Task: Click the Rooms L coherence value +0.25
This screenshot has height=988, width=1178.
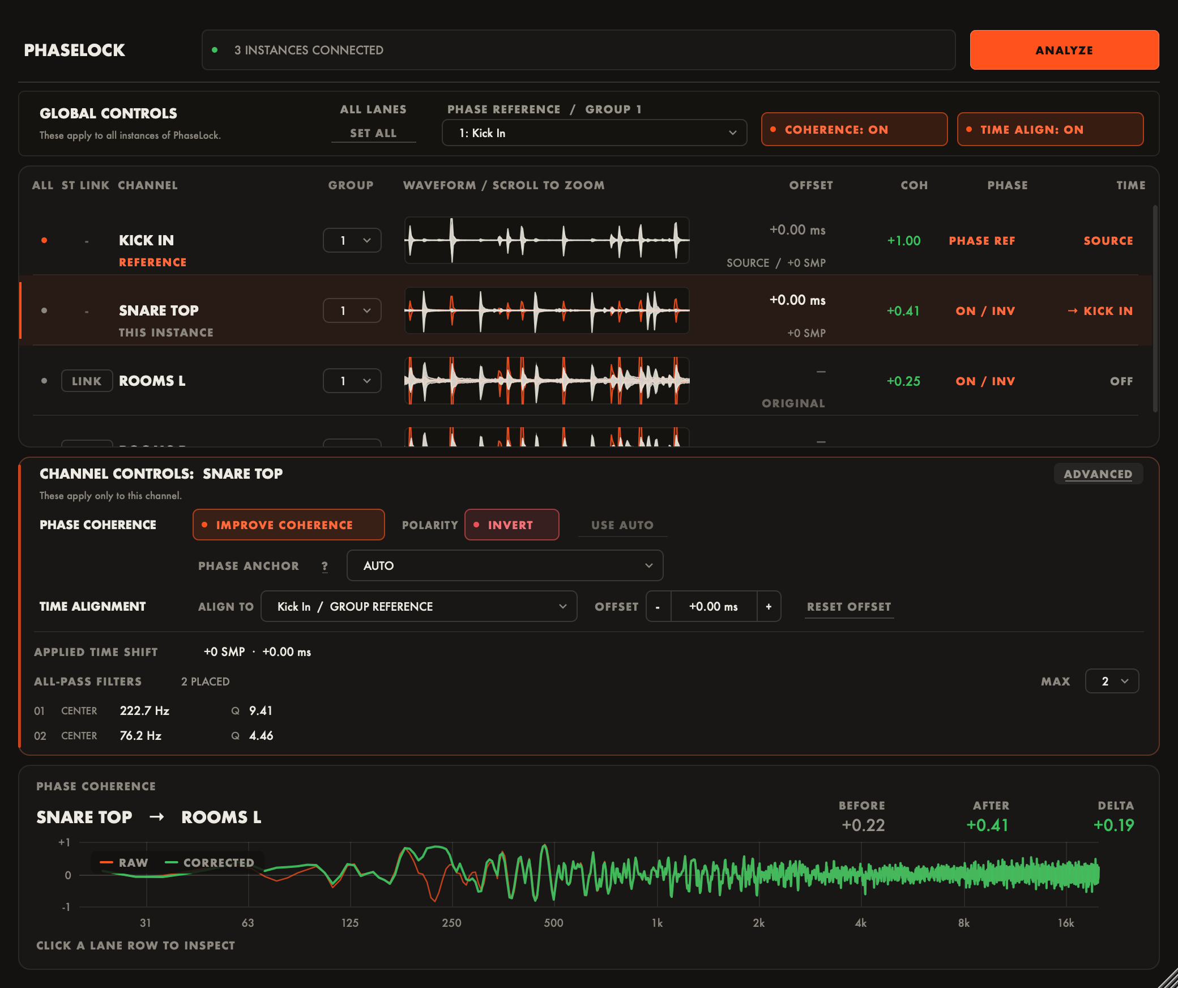Action: pos(903,381)
